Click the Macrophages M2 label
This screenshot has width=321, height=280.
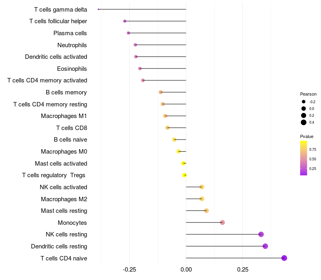[64, 199]
